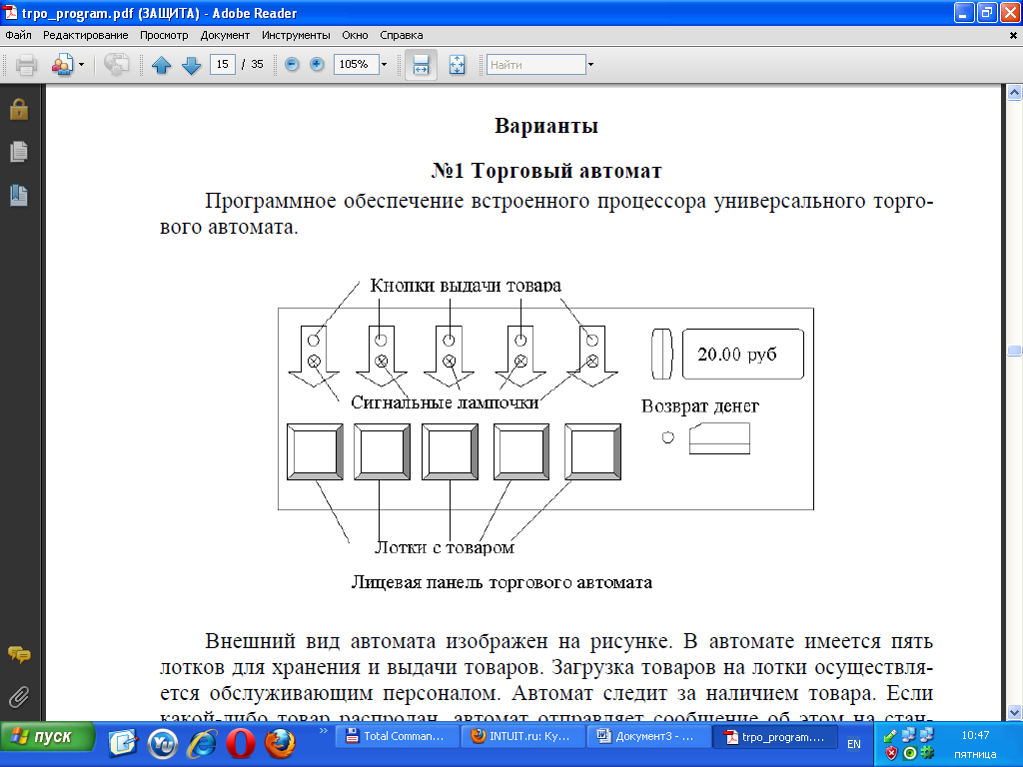This screenshot has width=1023, height=767.
Task: Close the document with menu bar X
Action: [x=1013, y=36]
